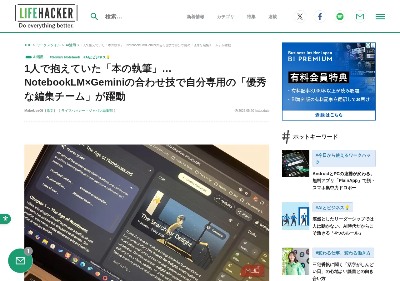Open the green hamburger menu
Screen dimensions: 400x281
[380, 17]
